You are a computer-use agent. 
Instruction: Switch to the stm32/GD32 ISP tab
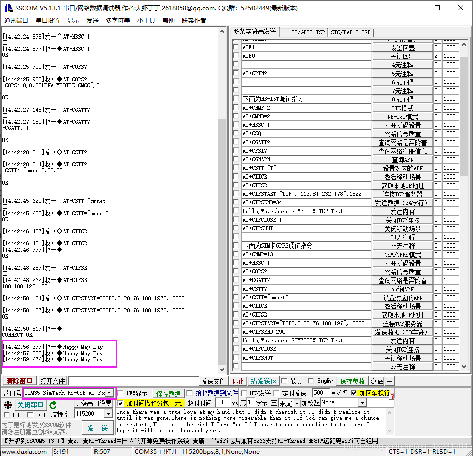(303, 32)
